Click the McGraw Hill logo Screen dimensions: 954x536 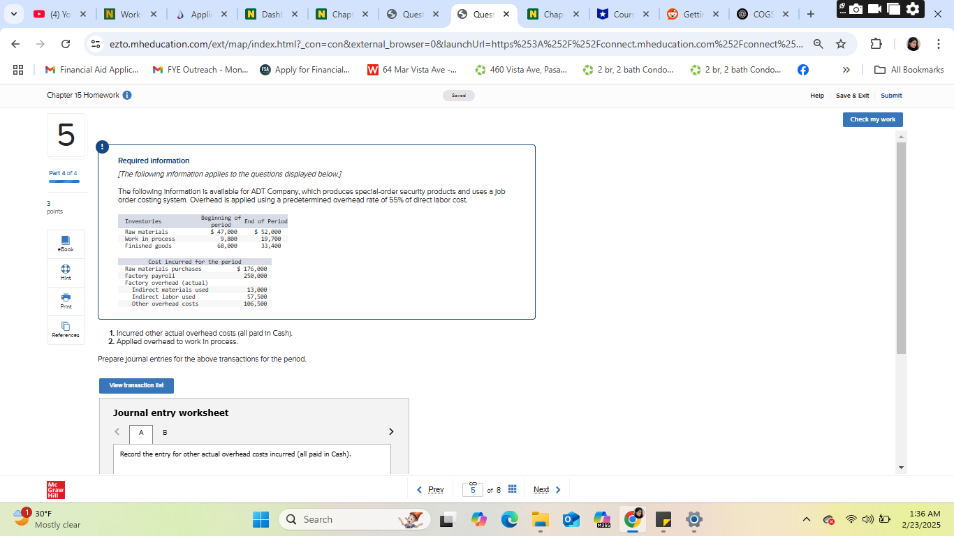tap(54, 489)
